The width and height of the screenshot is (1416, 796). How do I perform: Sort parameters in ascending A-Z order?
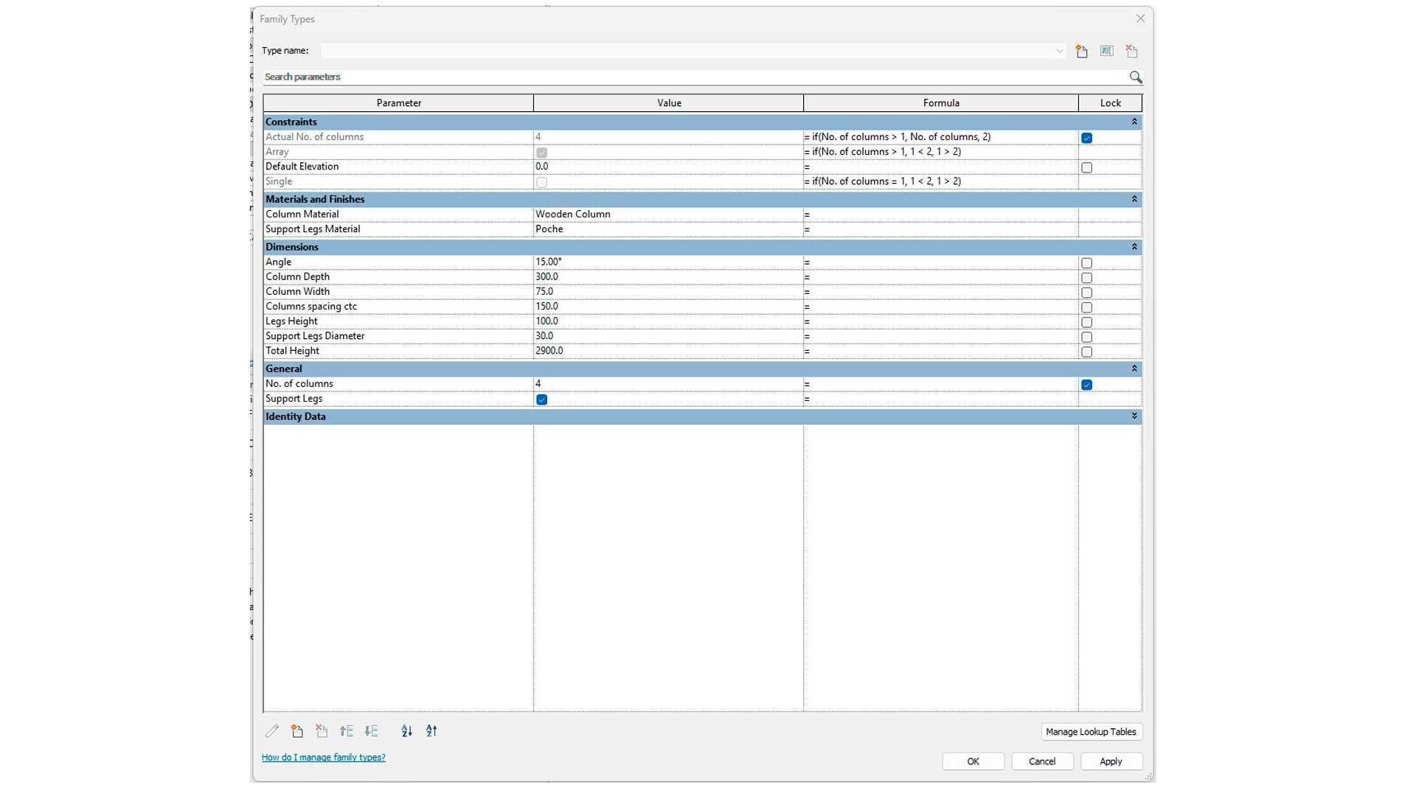coord(407,731)
